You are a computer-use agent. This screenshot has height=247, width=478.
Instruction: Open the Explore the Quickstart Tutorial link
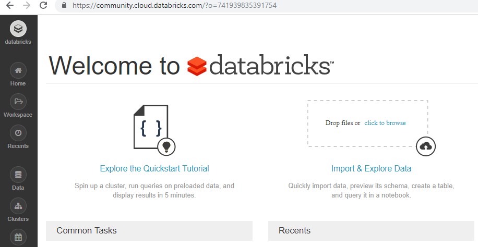tap(154, 169)
